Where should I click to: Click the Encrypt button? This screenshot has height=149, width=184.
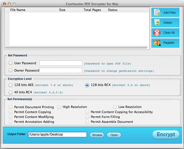click(166, 135)
